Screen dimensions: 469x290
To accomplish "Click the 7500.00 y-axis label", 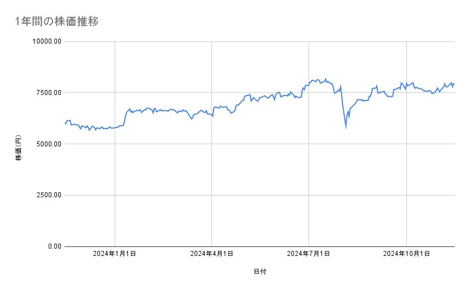I will [48, 93].
